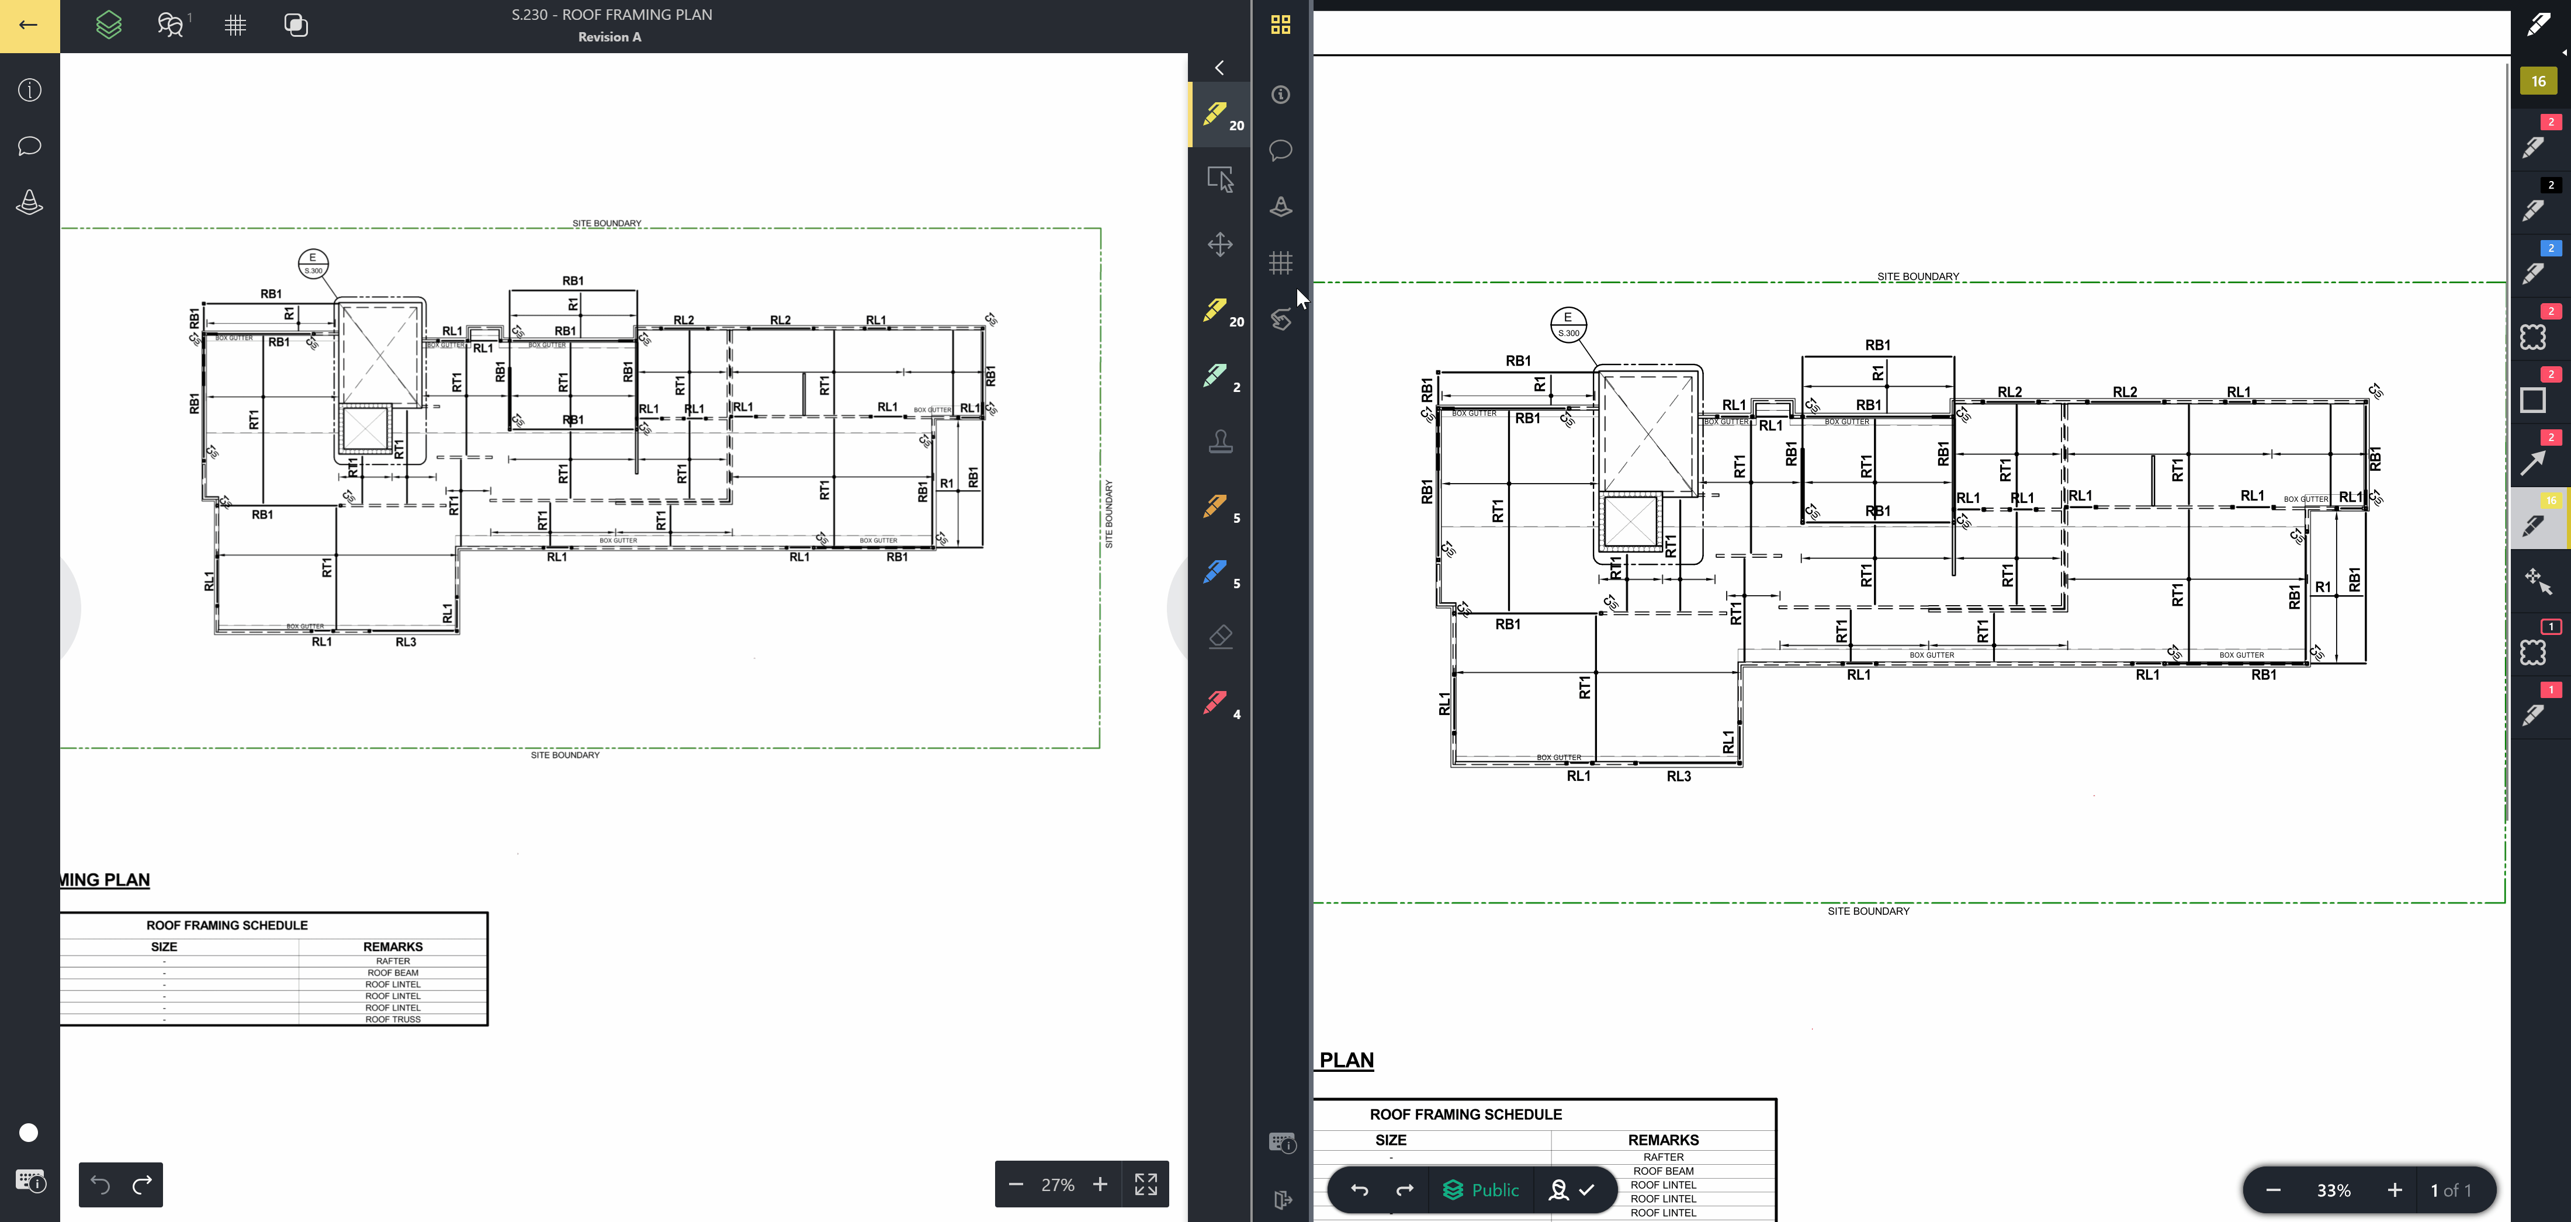Select the pen with black 2 badge

(x=2540, y=203)
